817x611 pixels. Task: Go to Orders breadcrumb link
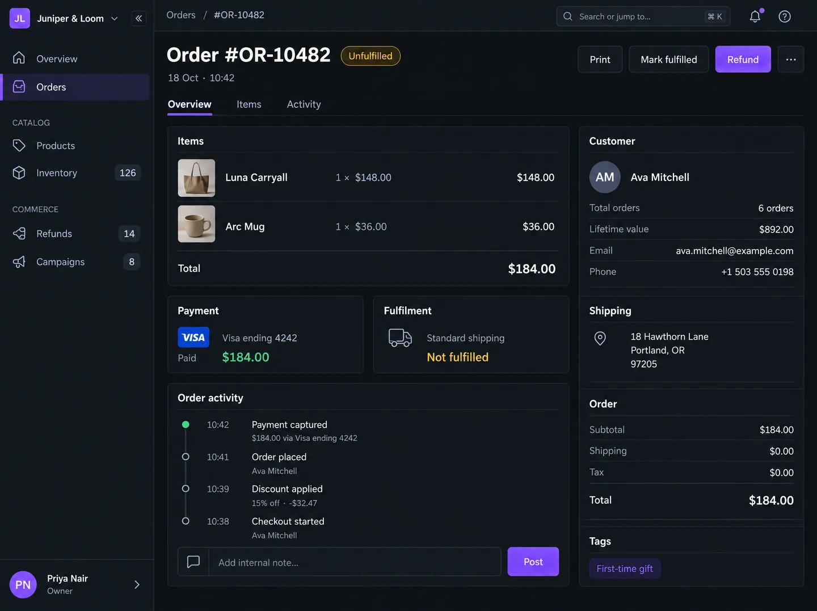coord(181,15)
